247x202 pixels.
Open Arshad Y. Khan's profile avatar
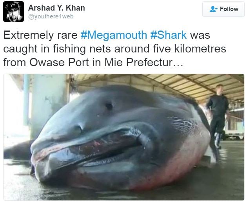click(14, 11)
